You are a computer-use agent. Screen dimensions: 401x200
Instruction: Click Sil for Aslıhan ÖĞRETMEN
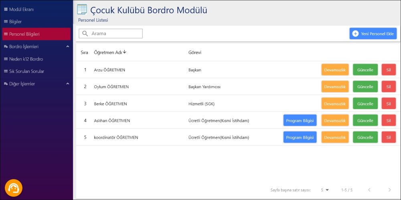pos(389,121)
